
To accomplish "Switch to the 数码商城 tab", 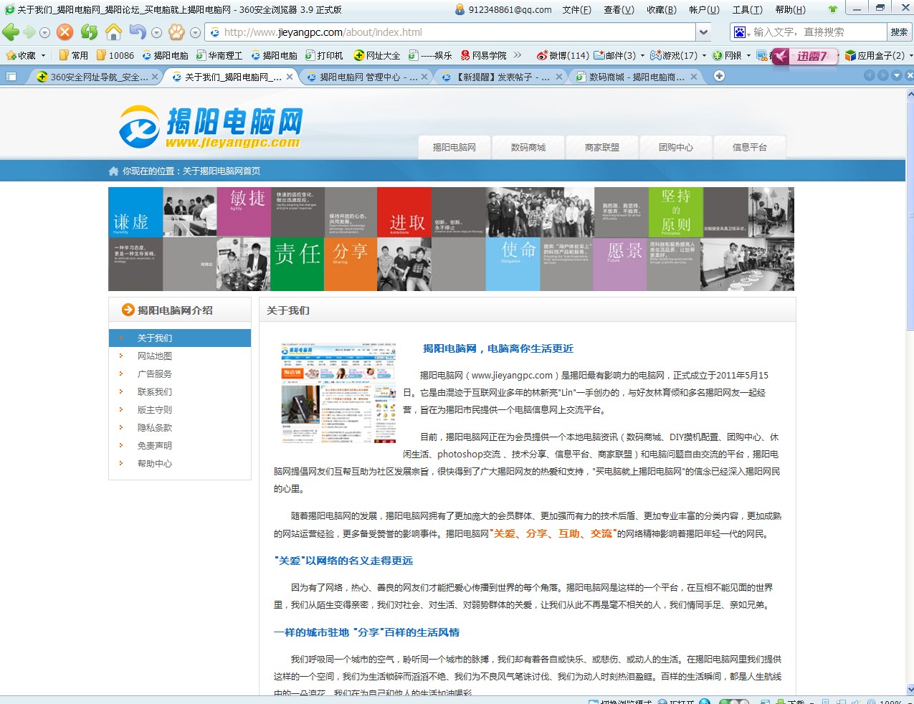I will (638, 77).
